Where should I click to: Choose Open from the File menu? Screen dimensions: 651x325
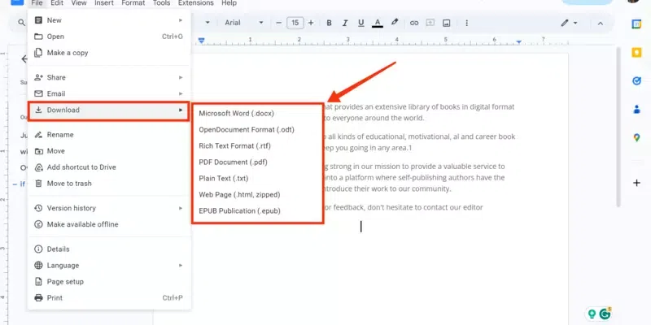[109, 37]
